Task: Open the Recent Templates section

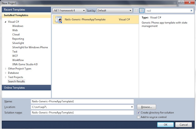Action: pos(26,10)
